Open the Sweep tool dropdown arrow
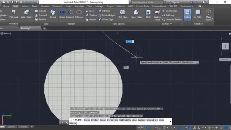 point(53,19)
